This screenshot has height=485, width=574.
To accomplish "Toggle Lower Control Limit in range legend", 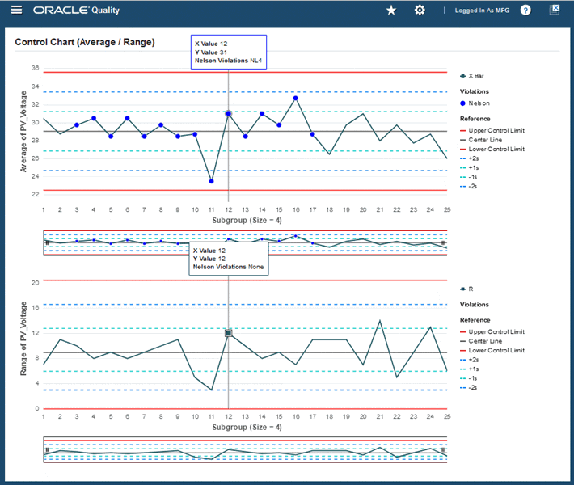I will coord(492,350).
